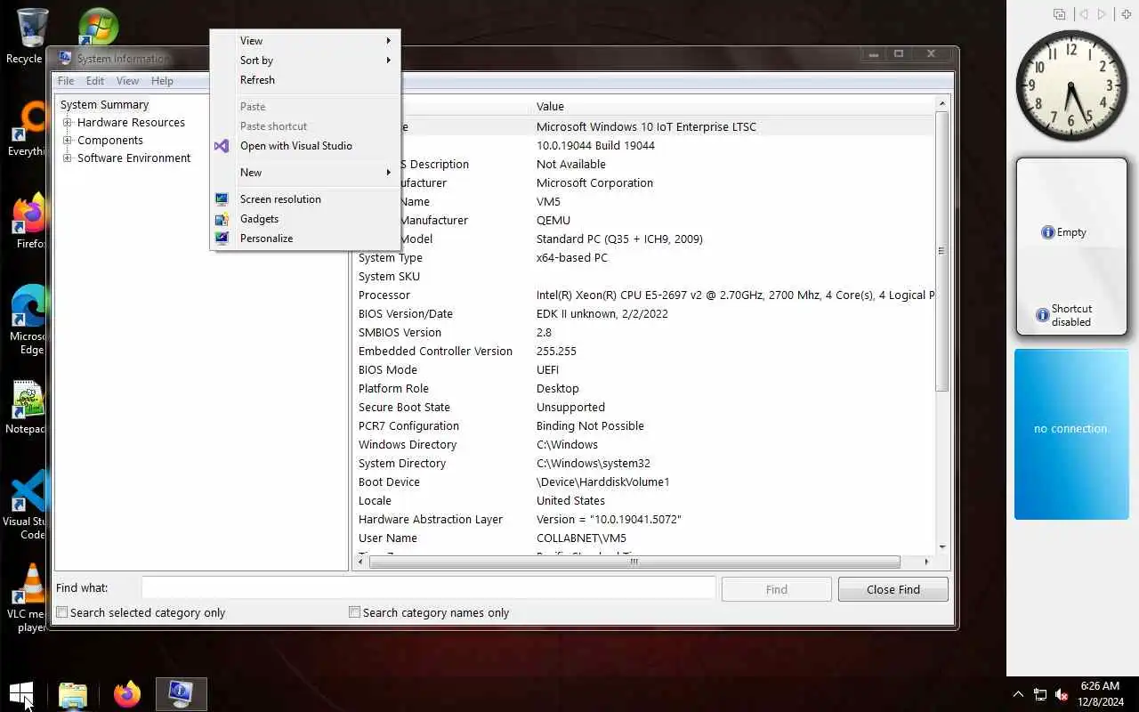Enable Search category names only
1139x712 pixels.
(354, 612)
